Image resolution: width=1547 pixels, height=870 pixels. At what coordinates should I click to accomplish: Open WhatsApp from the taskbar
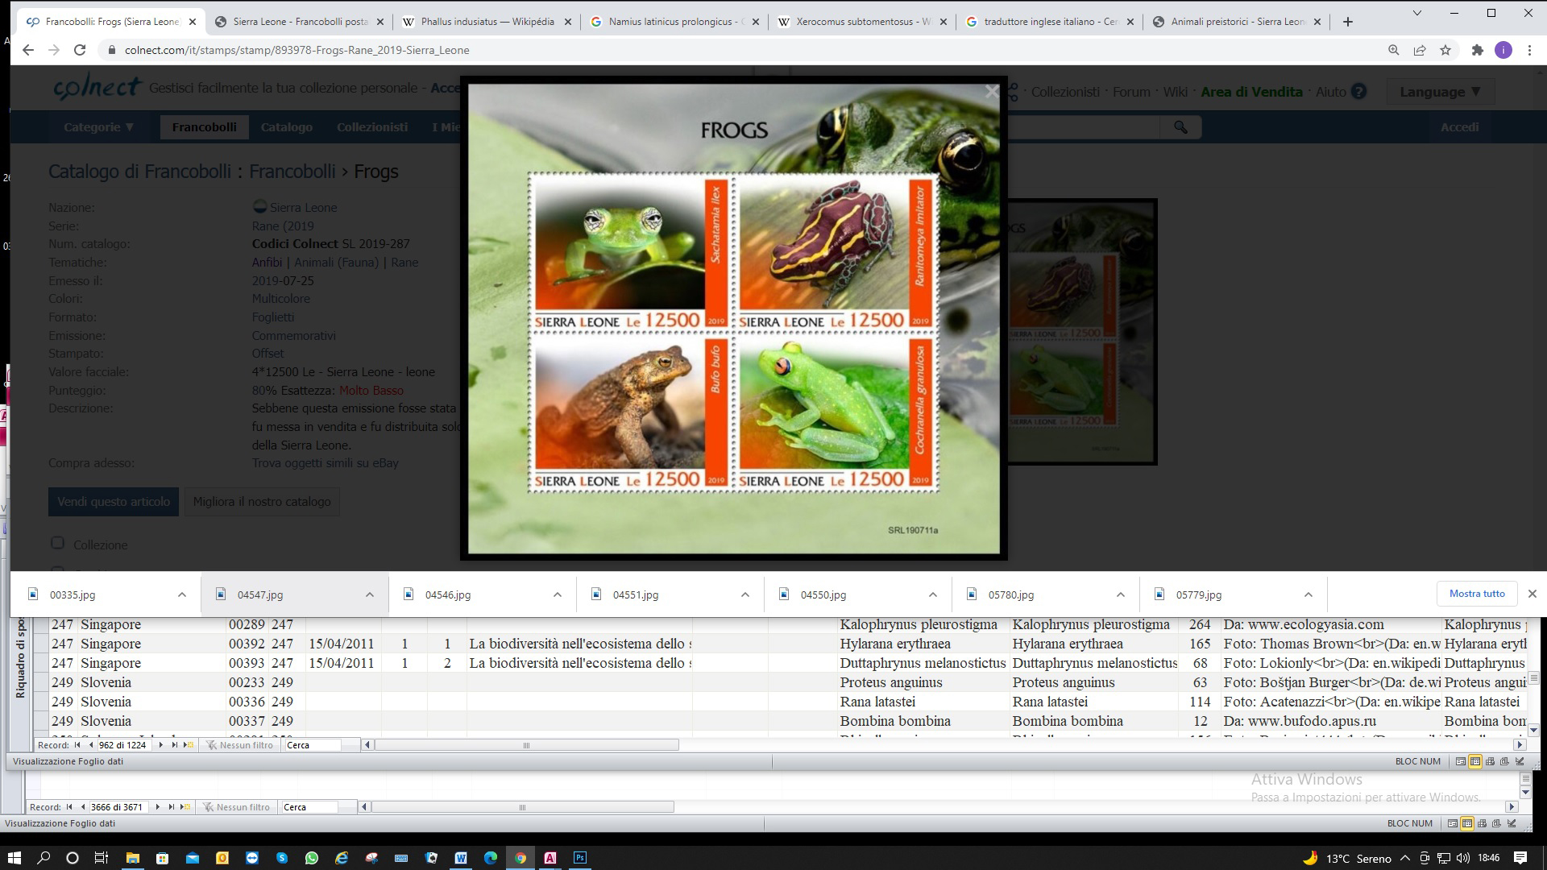pyautogui.click(x=312, y=858)
